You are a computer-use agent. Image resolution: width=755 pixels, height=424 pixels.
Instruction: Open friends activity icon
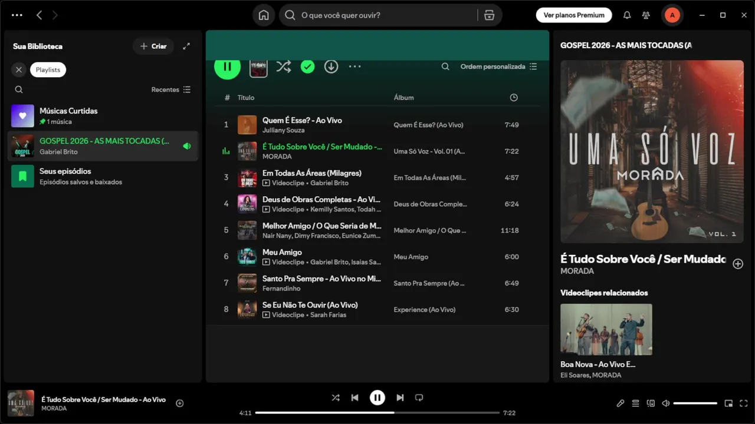[x=646, y=15]
